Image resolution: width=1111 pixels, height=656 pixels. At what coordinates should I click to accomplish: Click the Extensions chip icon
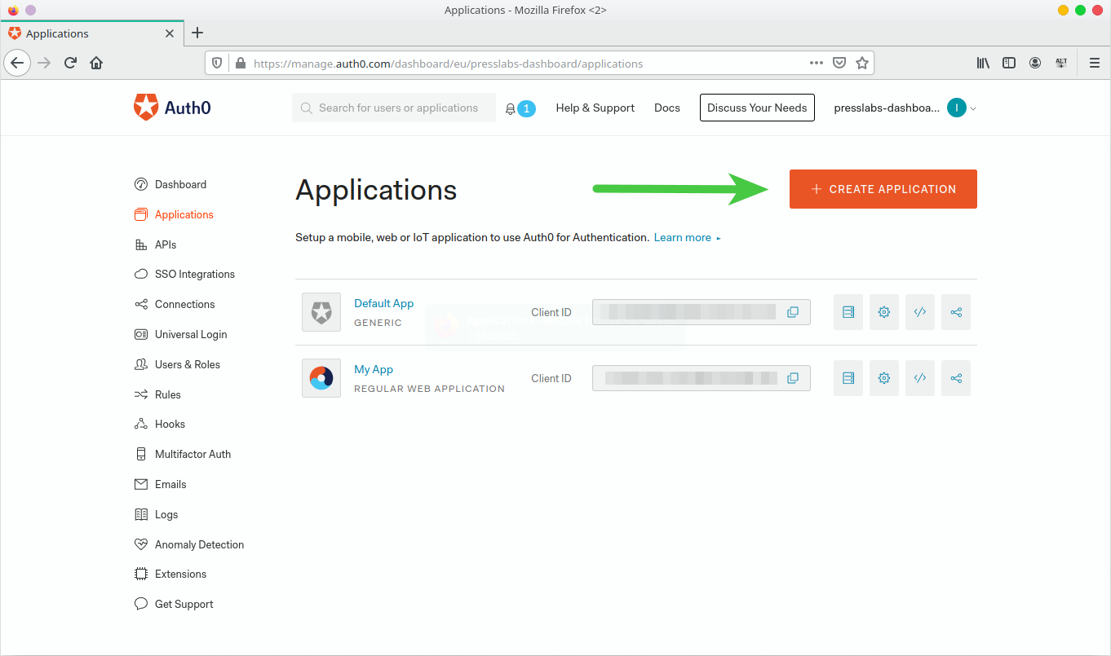pos(140,574)
